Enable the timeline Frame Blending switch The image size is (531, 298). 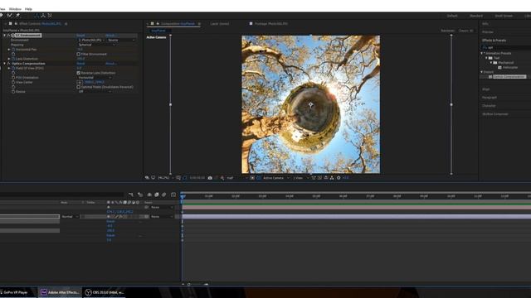tap(157, 195)
